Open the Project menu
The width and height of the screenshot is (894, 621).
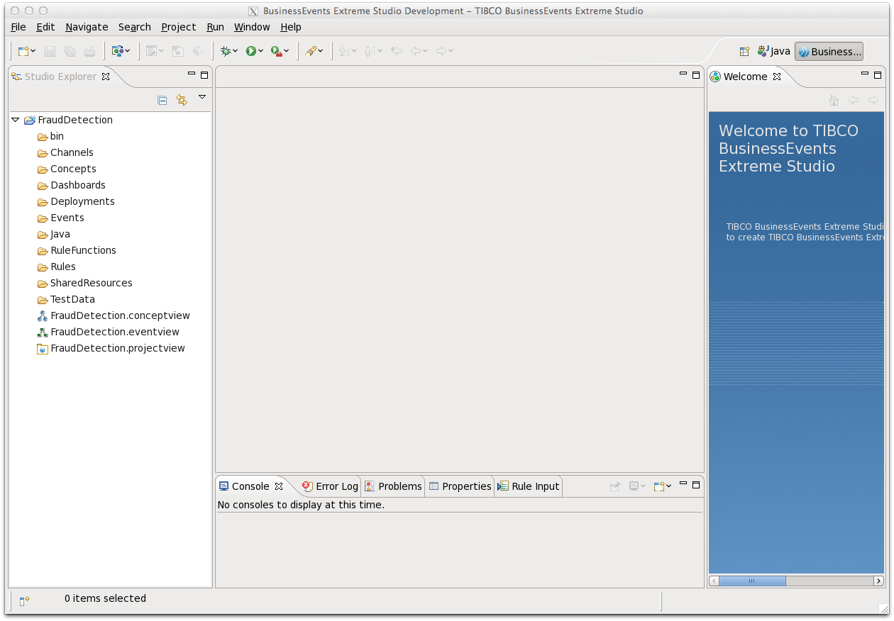pos(178,27)
